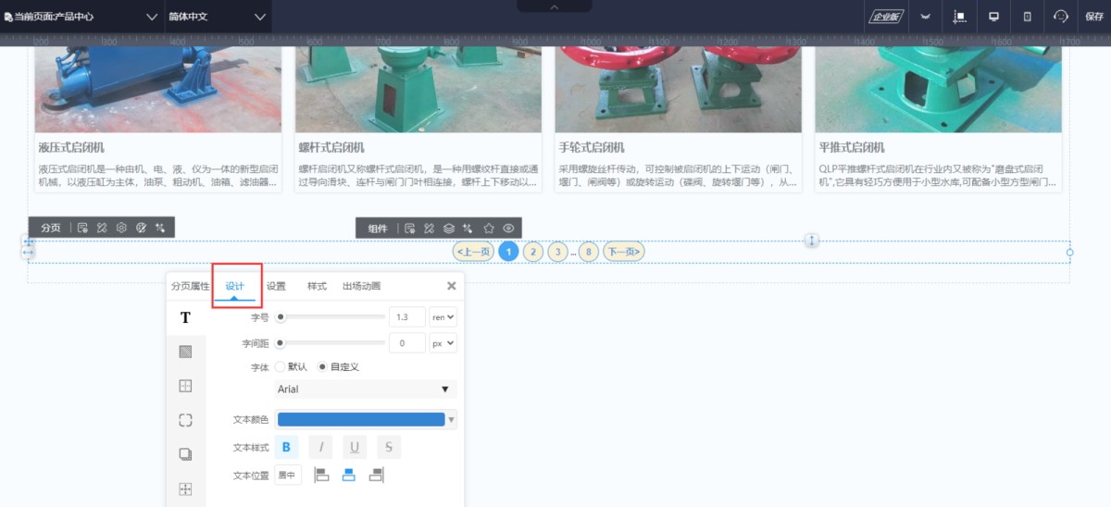
Task: Open the font size unit rem dropdown
Action: [443, 317]
